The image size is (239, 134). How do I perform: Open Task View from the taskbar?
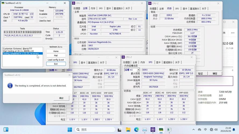[x=120, y=130]
